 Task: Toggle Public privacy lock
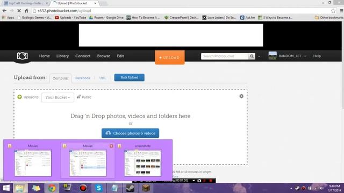tap(84, 97)
